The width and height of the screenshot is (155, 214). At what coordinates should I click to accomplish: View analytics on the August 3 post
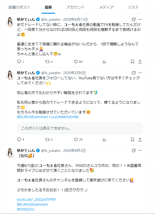pyautogui.click(x=104, y=213)
